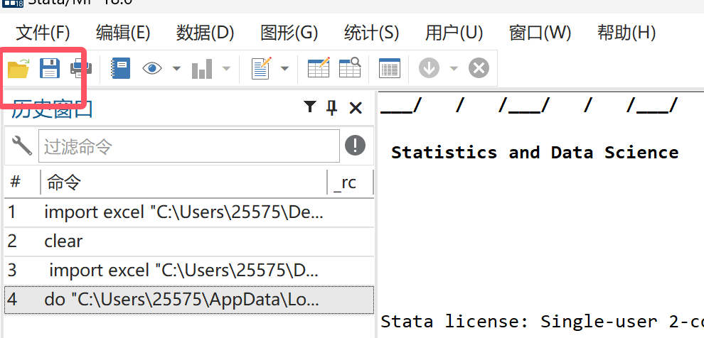
Task: Click the # column header
Action: (16, 182)
